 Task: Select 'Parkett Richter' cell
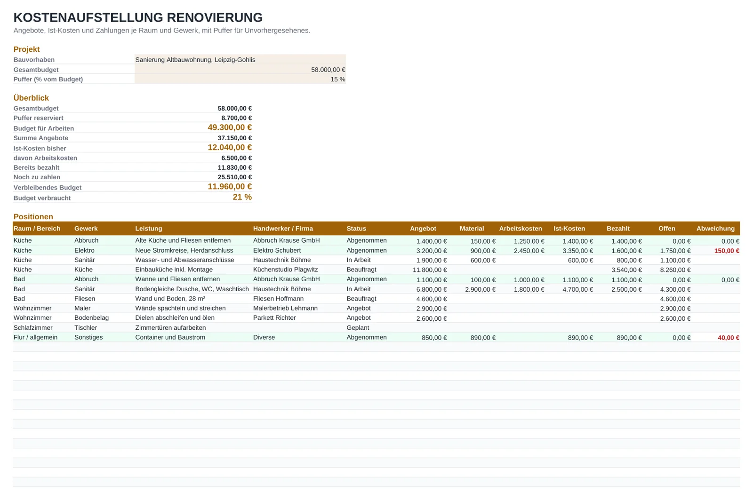click(274, 317)
